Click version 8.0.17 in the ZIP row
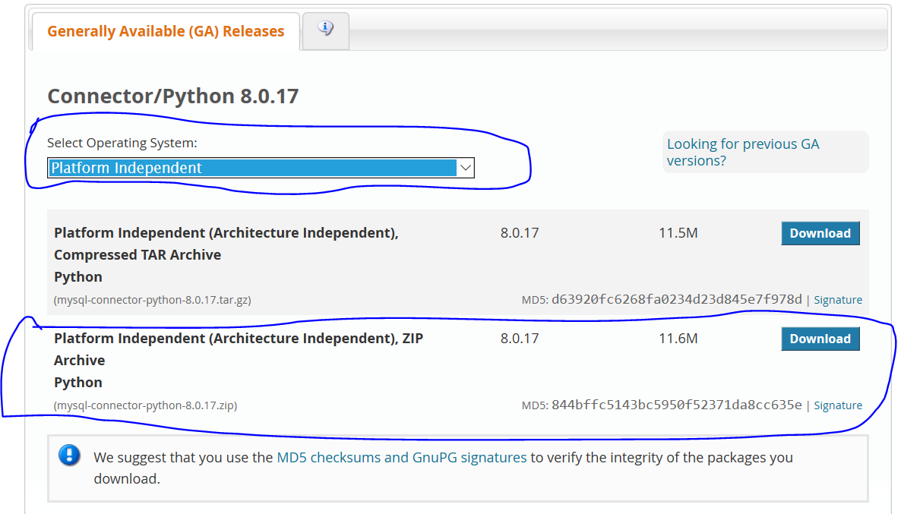Screen dimensions: 901x514 coord(520,339)
